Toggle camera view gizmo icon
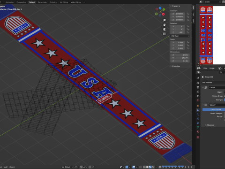 click(165, 29)
